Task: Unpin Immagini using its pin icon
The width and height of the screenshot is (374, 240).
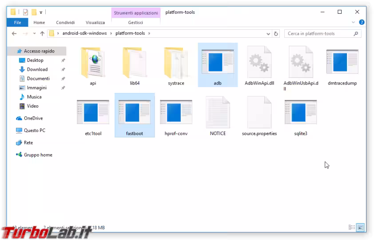Action: coord(63,88)
